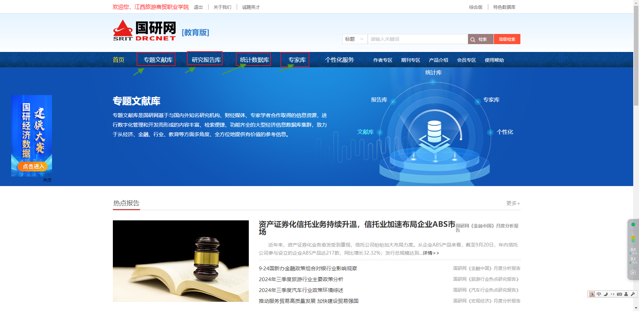Click the 更多+ link in 热点报告
Image resolution: width=639 pixels, height=311 pixels.
513,203
